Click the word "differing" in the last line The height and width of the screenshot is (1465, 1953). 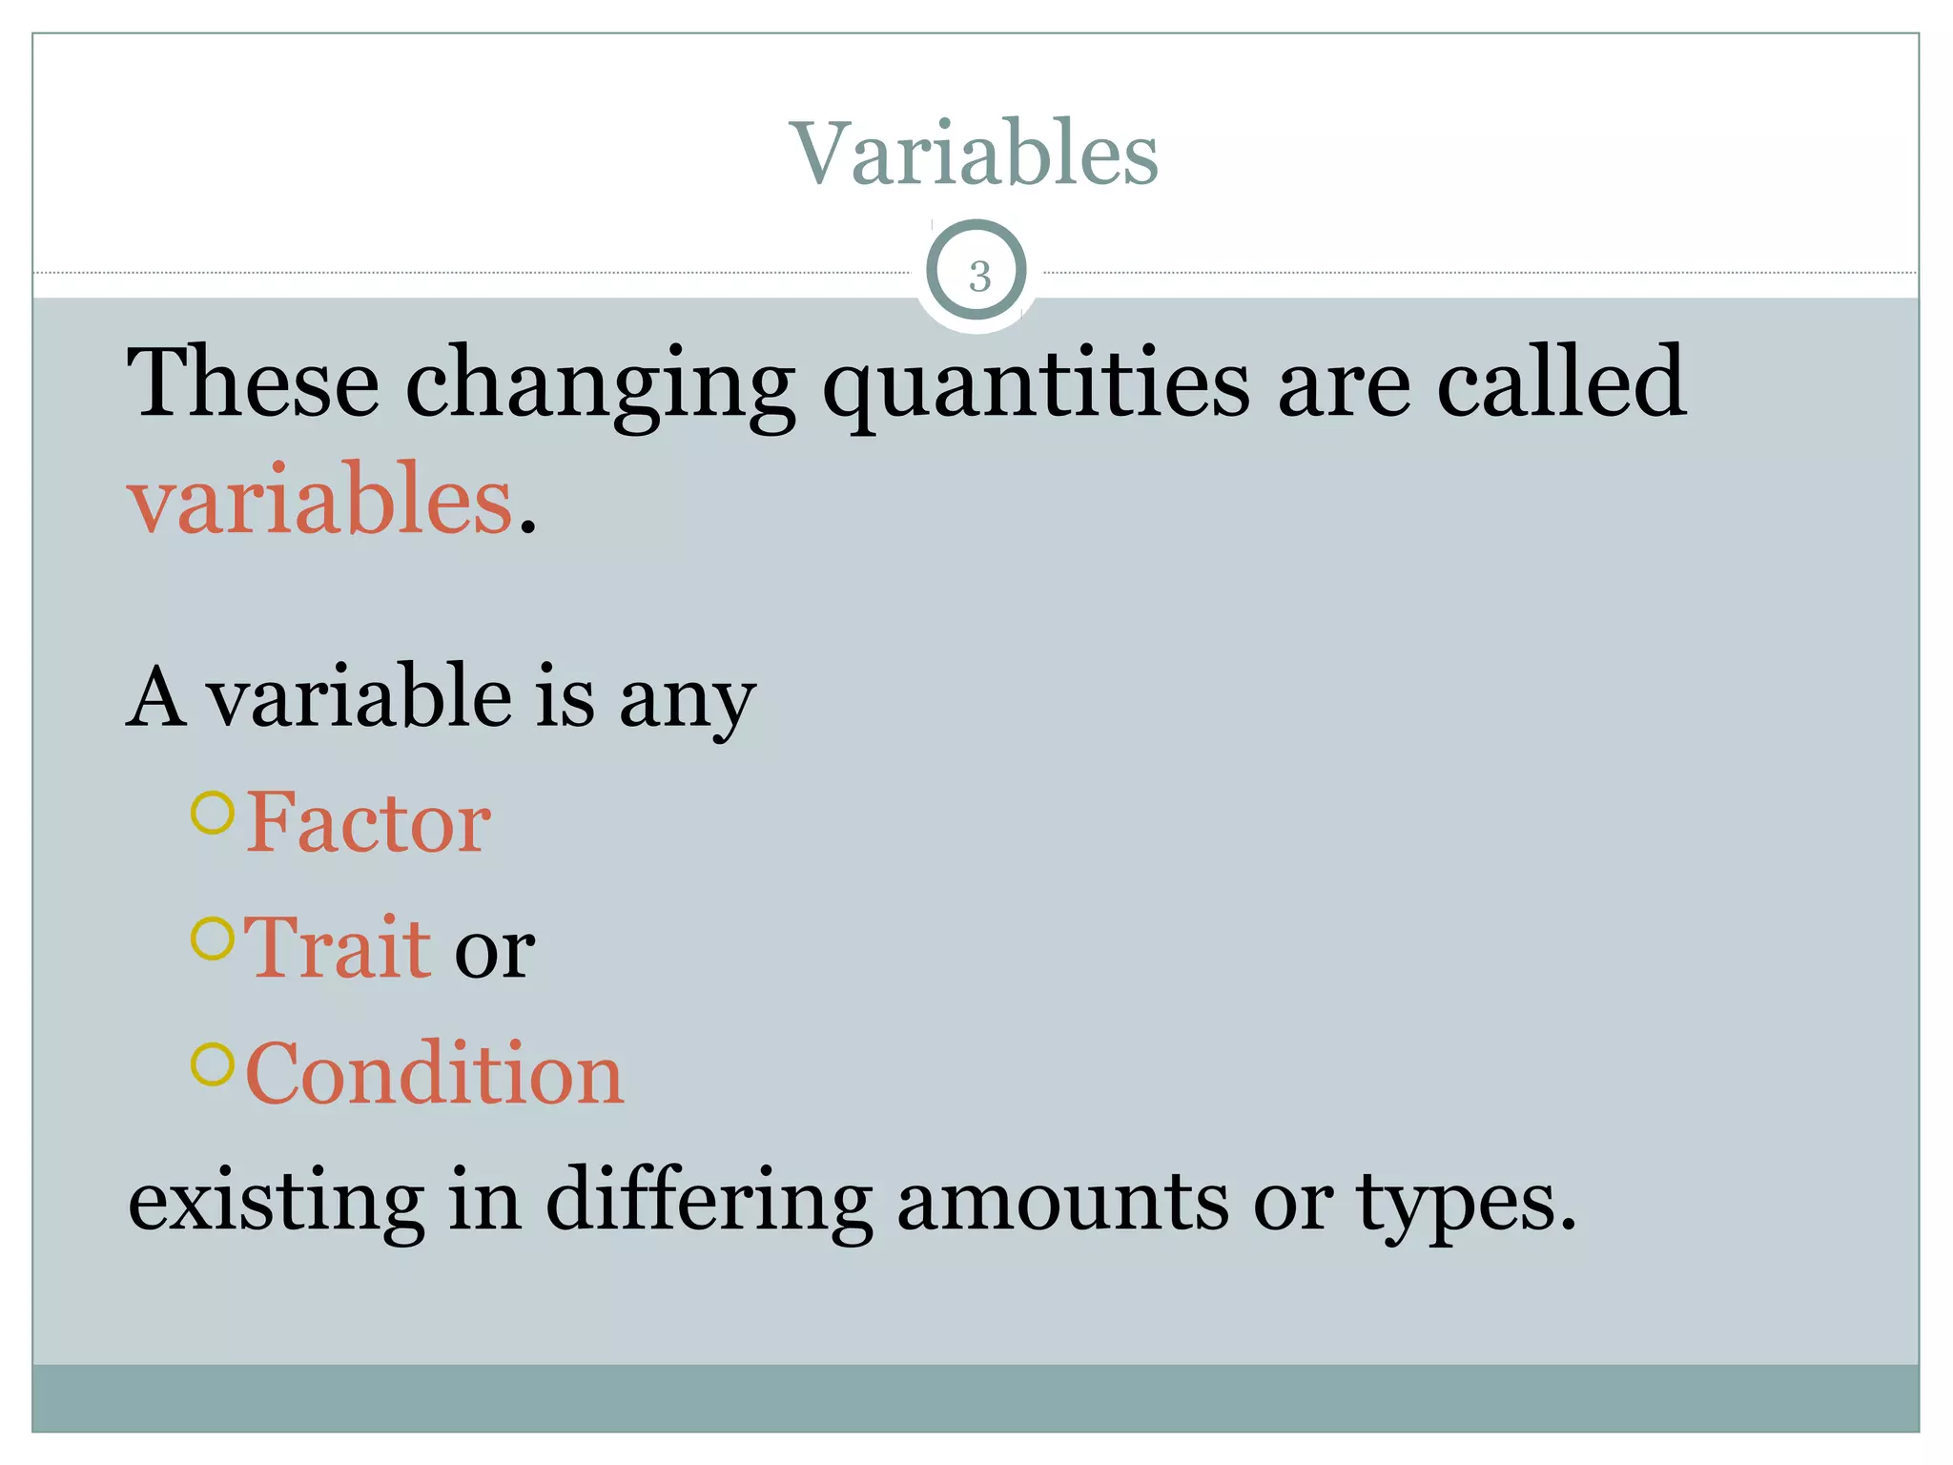click(709, 1201)
